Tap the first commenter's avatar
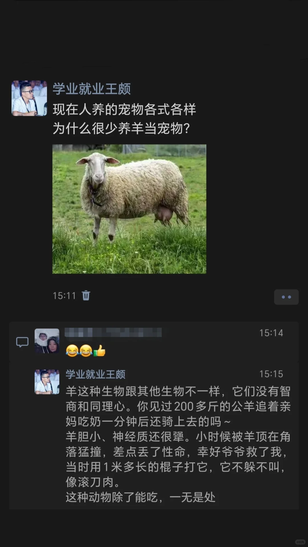The image size is (308, 547). (x=47, y=341)
